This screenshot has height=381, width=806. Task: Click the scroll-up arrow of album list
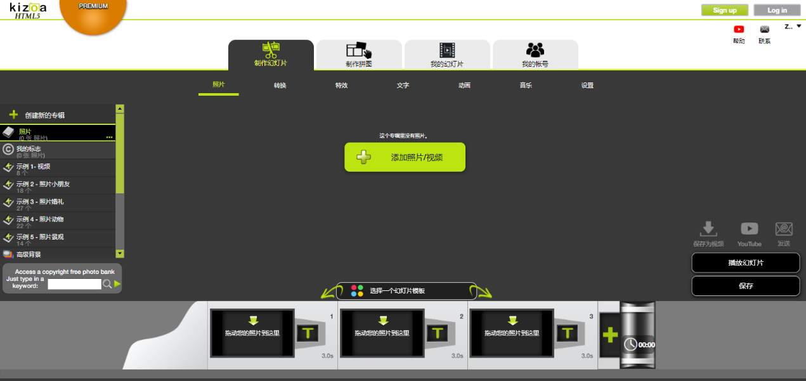(120, 109)
